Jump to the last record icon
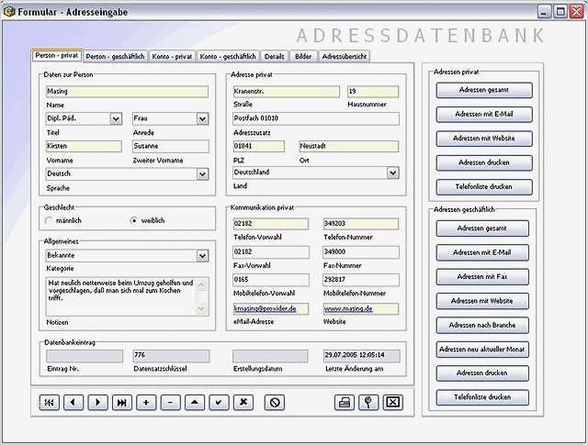 [122, 403]
